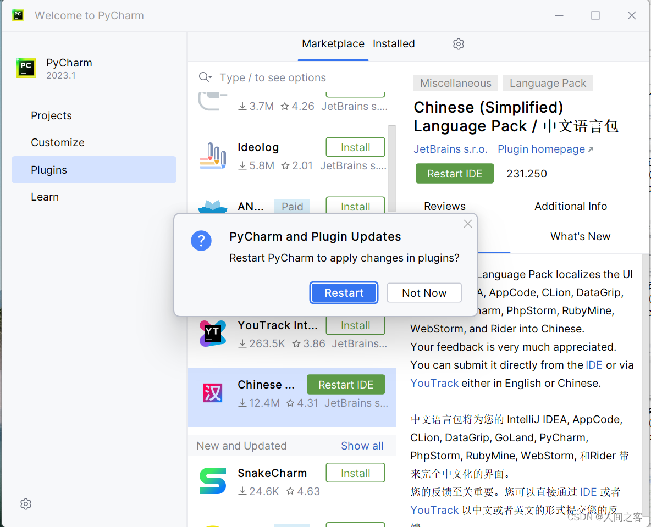This screenshot has width=651, height=527.
Task: Open the Reviews tab
Action: tap(445, 206)
